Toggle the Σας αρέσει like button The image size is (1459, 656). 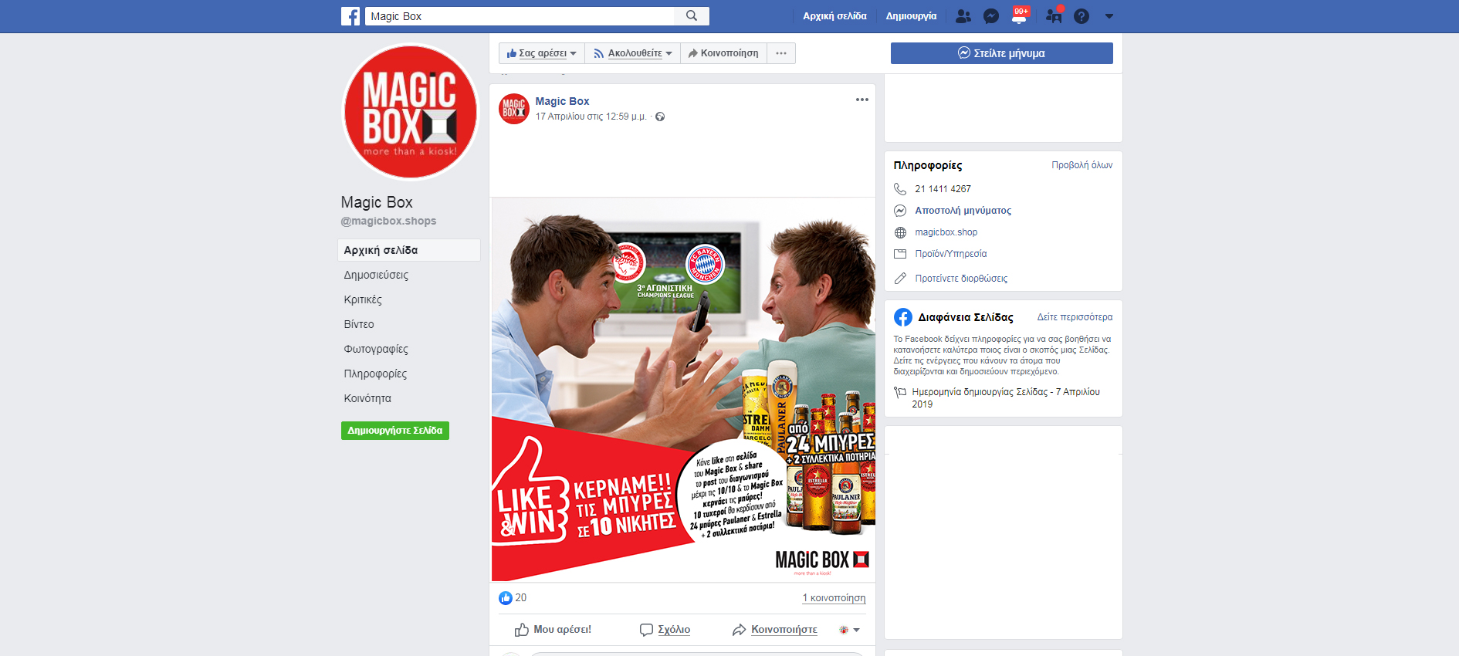pos(541,53)
